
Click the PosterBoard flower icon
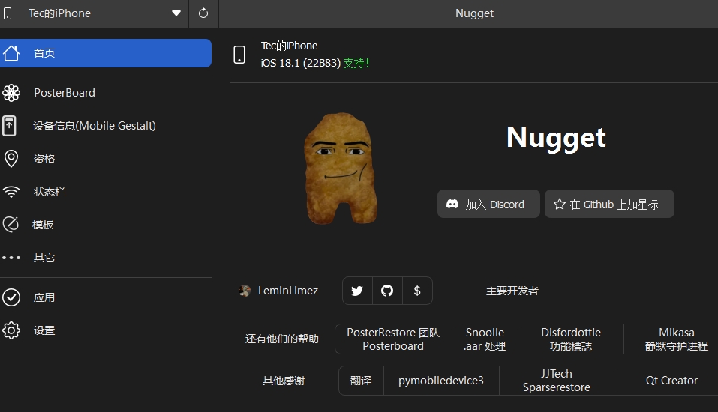(11, 93)
